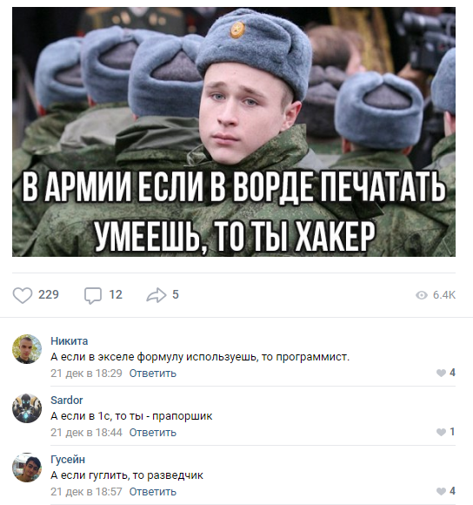Image resolution: width=473 pixels, height=505 pixels.
Task: Like Никита's comment with the heart icon
Action: click(x=441, y=373)
